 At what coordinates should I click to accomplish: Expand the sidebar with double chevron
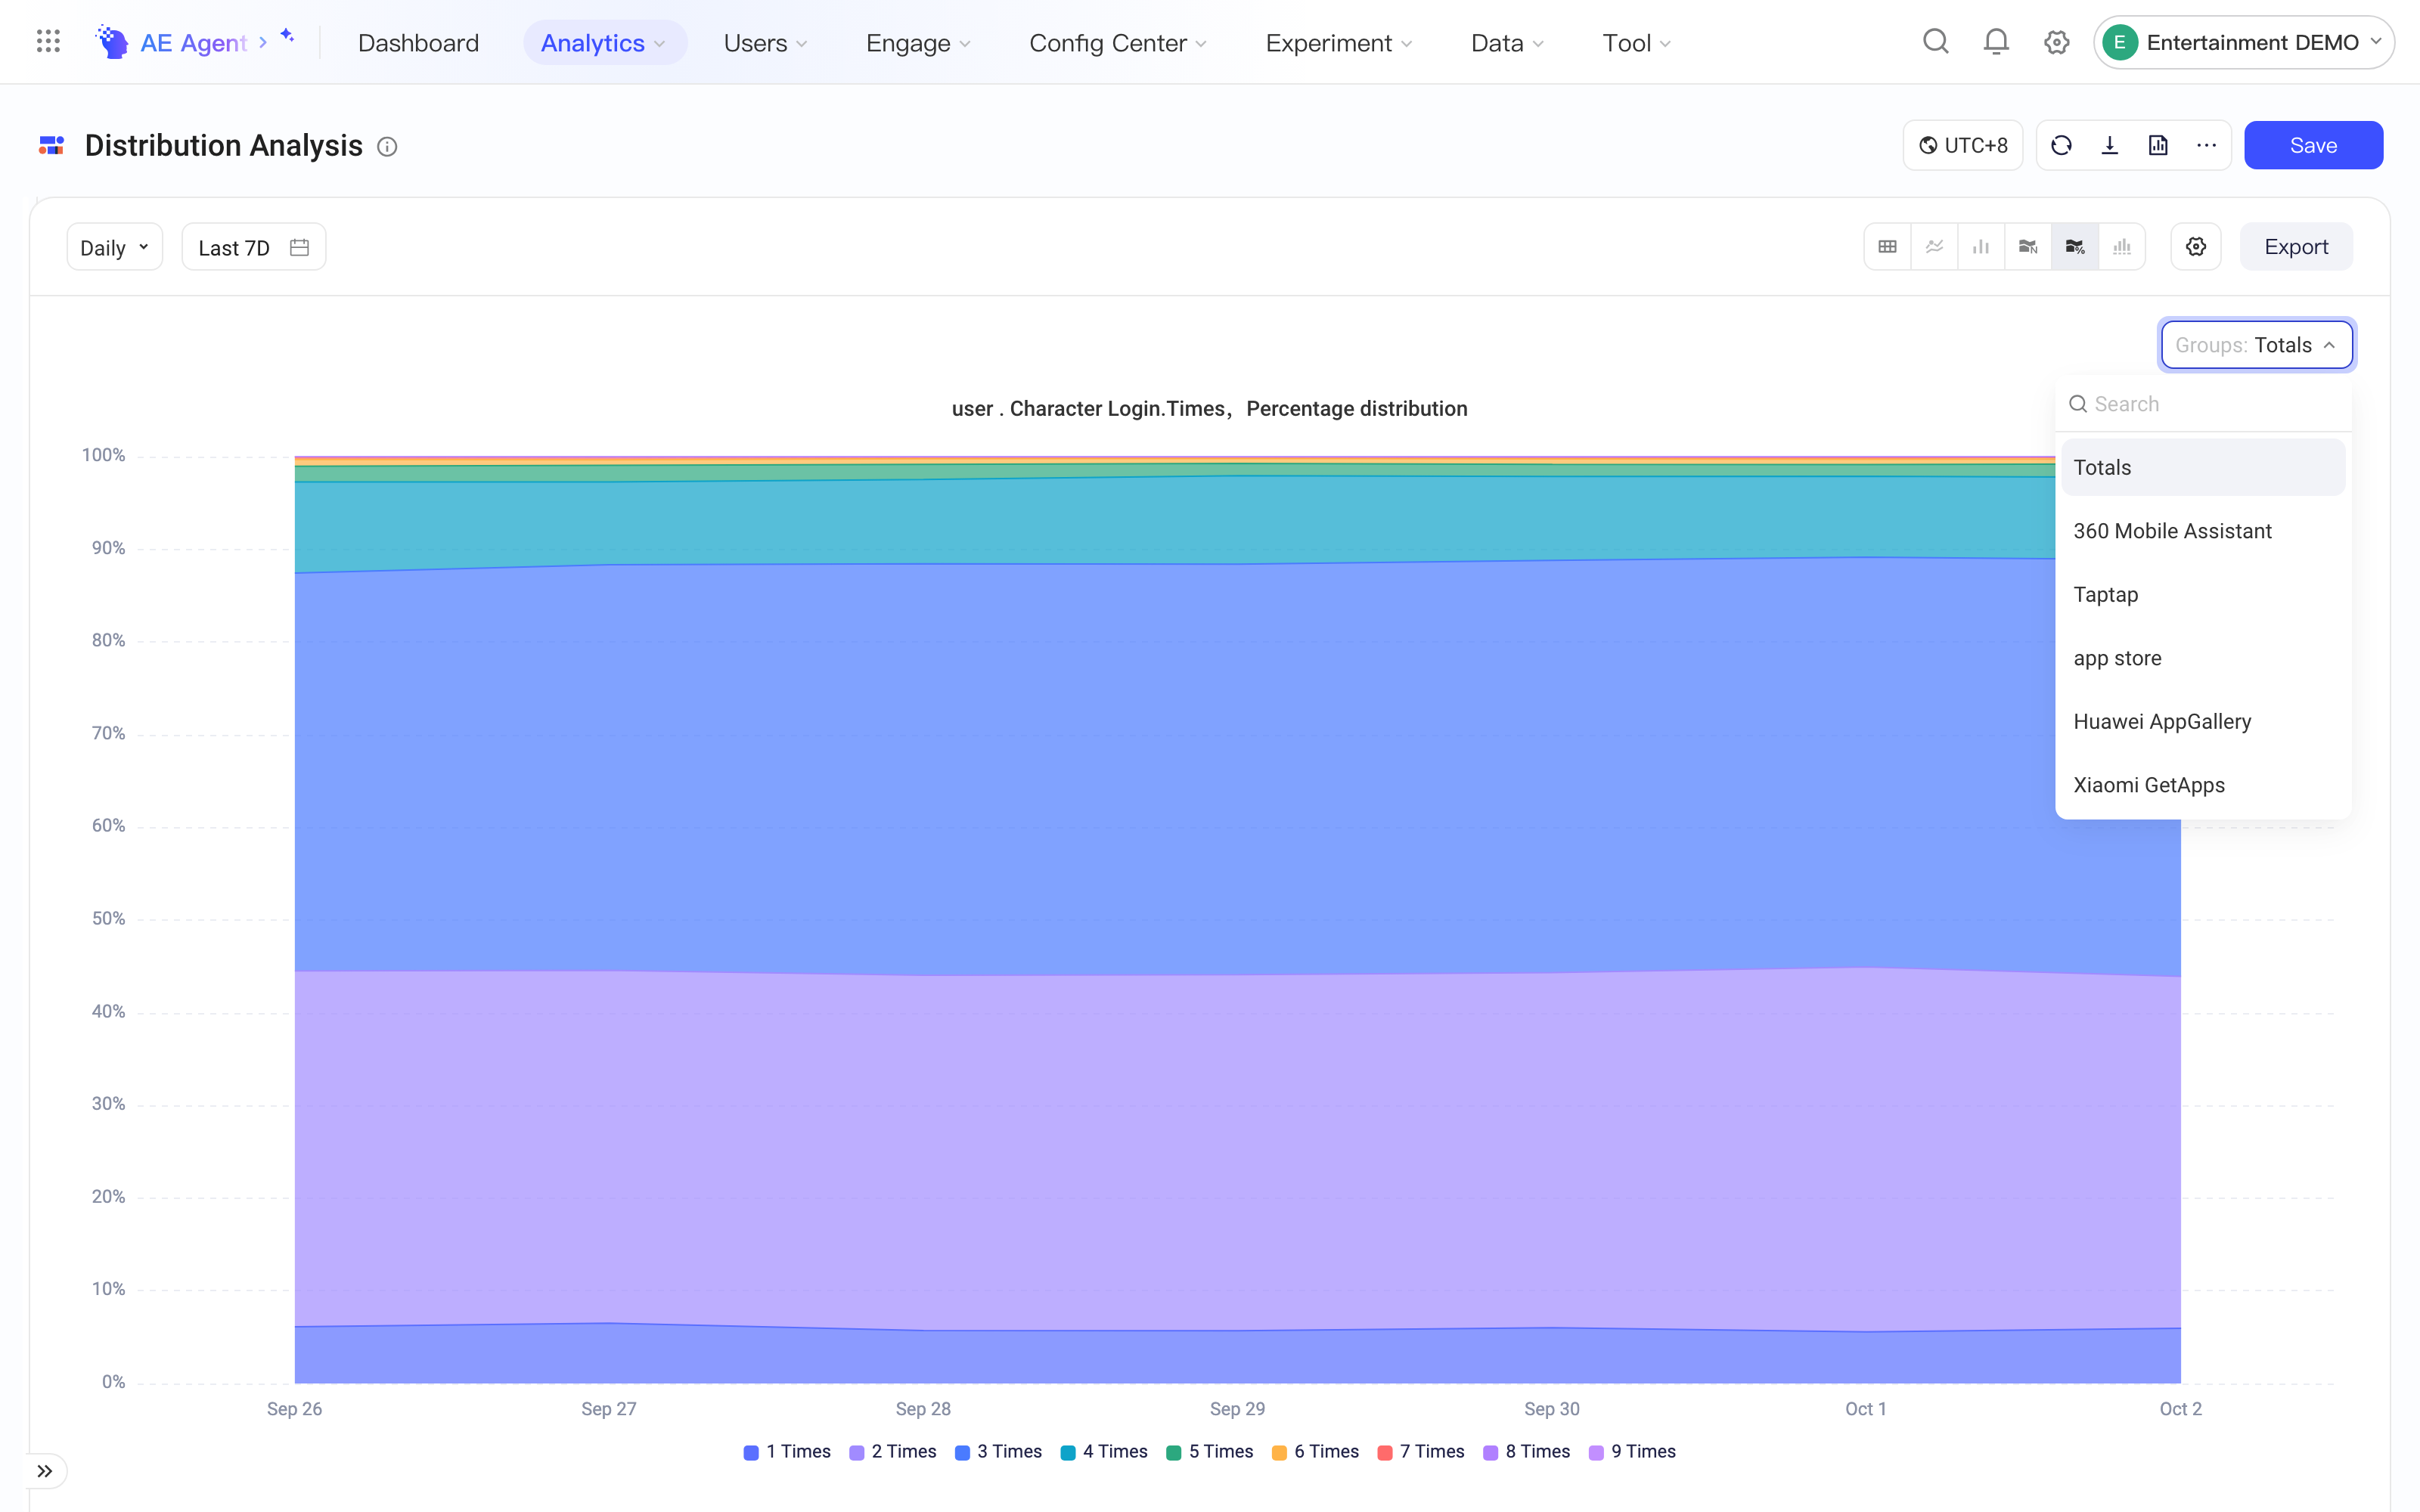point(45,1471)
